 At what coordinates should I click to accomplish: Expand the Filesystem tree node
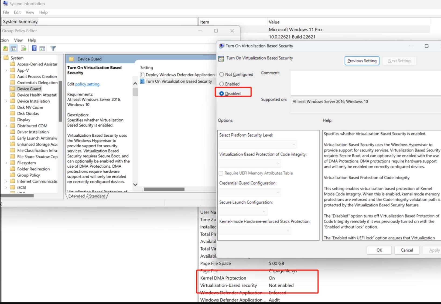point(6,163)
